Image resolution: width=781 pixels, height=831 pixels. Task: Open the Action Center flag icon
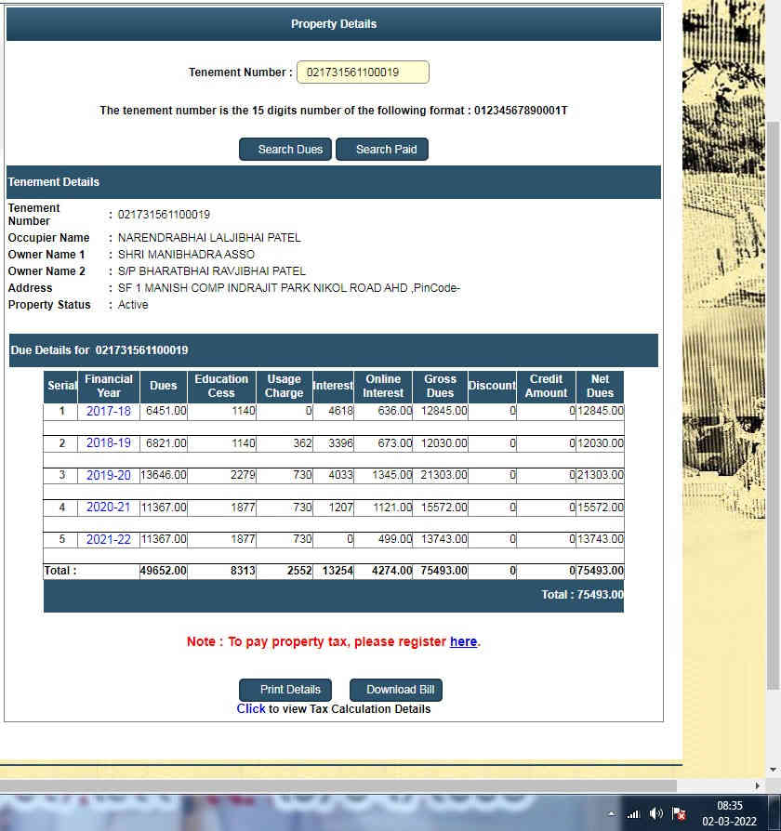(x=680, y=813)
